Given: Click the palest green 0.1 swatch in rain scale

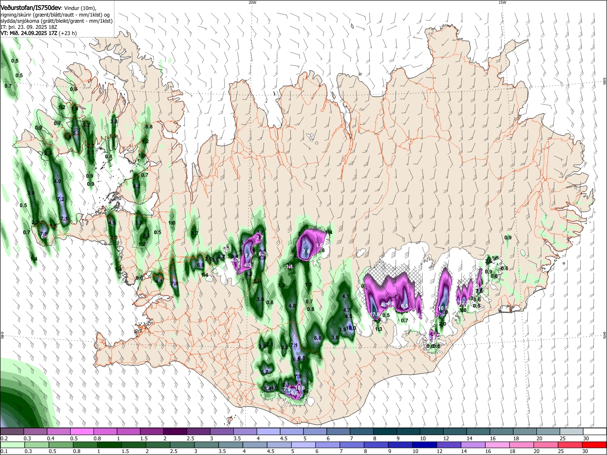Looking at the screenshot, I should pyautogui.click(x=12, y=445).
